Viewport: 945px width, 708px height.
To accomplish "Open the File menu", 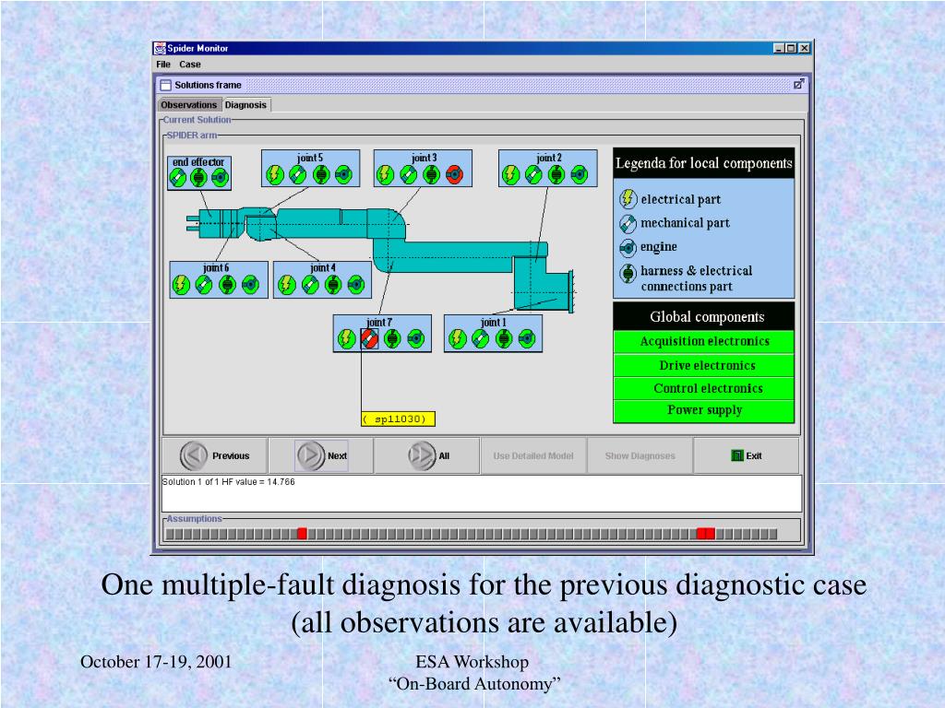I will (x=163, y=65).
